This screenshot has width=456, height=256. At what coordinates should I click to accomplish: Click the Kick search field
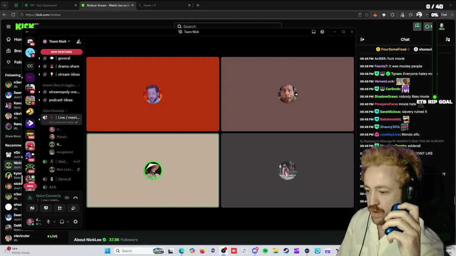[228, 26]
